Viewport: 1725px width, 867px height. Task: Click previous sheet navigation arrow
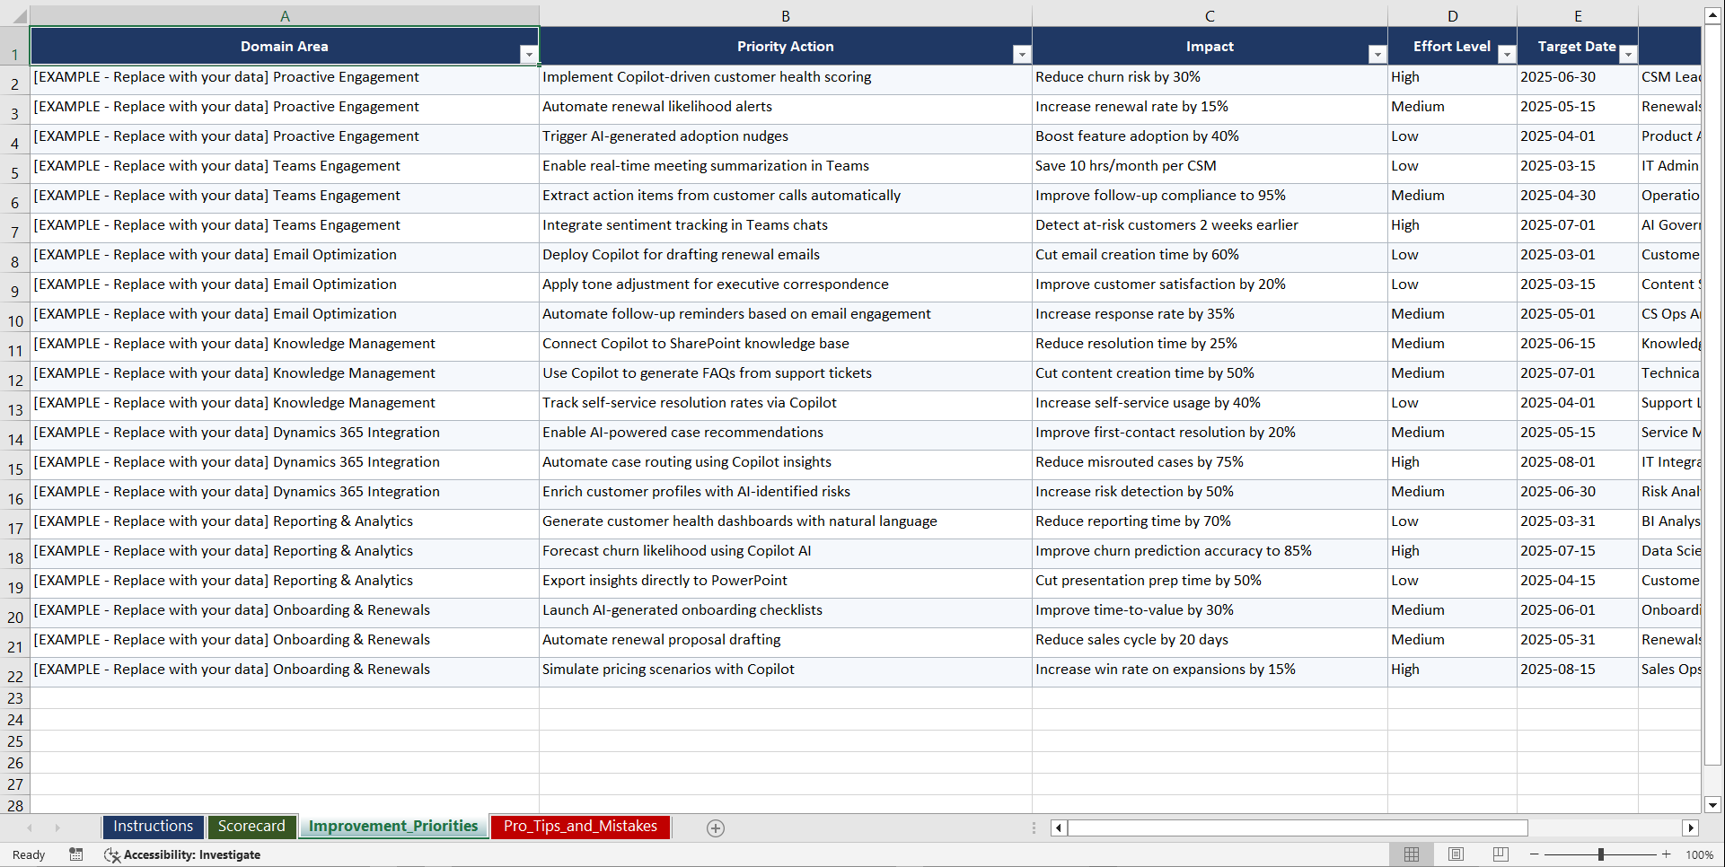(31, 828)
